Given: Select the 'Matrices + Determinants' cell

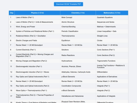Looking at the screenshot, I should pyautogui.click(x=112, y=27).
